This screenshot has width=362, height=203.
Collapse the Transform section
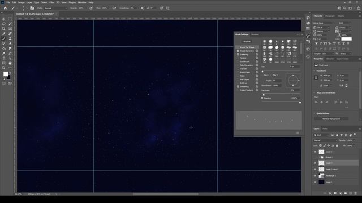tap(314, 71)
